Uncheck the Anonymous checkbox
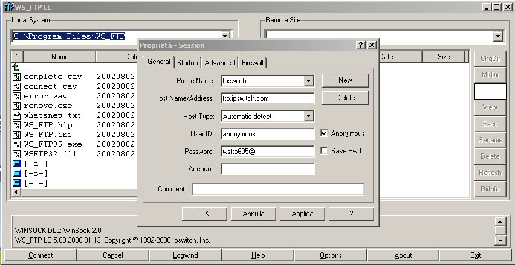The image size is (515, 265). [324, 133]
